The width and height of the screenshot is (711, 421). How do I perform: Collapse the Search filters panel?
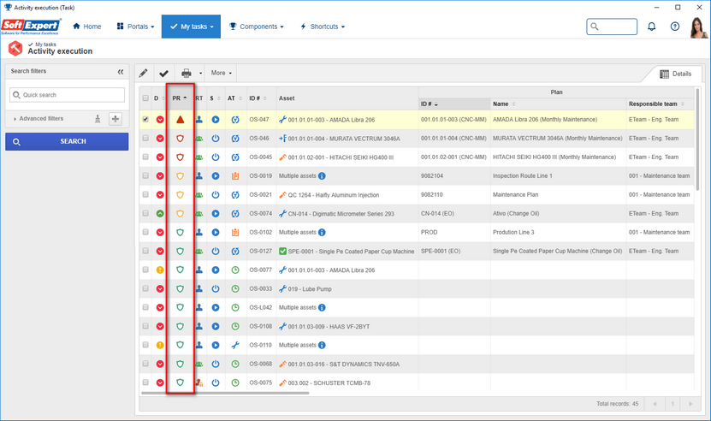121,72
